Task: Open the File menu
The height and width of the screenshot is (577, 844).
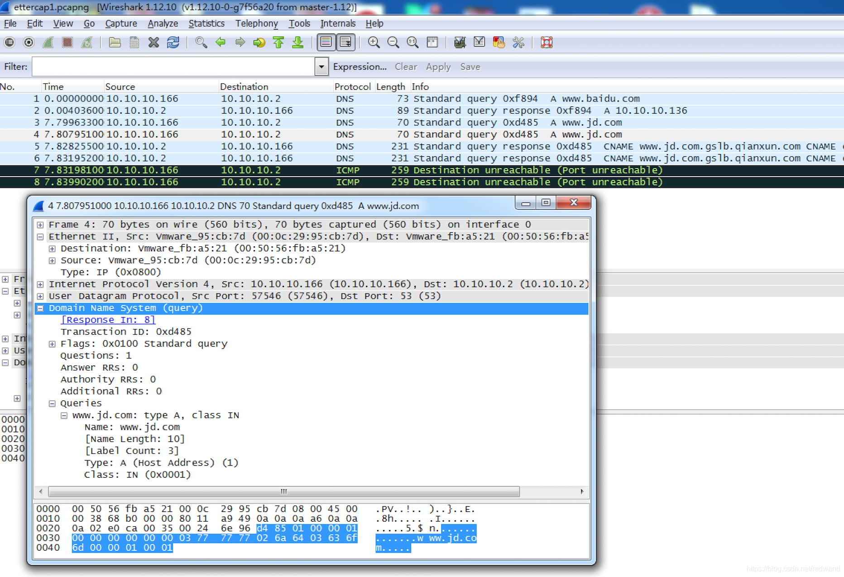Action: [x=10, y=24]
